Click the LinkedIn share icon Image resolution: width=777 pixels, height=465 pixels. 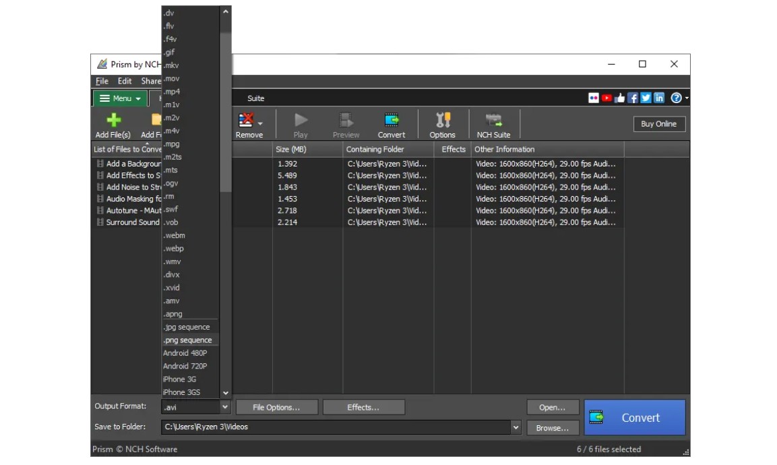point(658,98)
